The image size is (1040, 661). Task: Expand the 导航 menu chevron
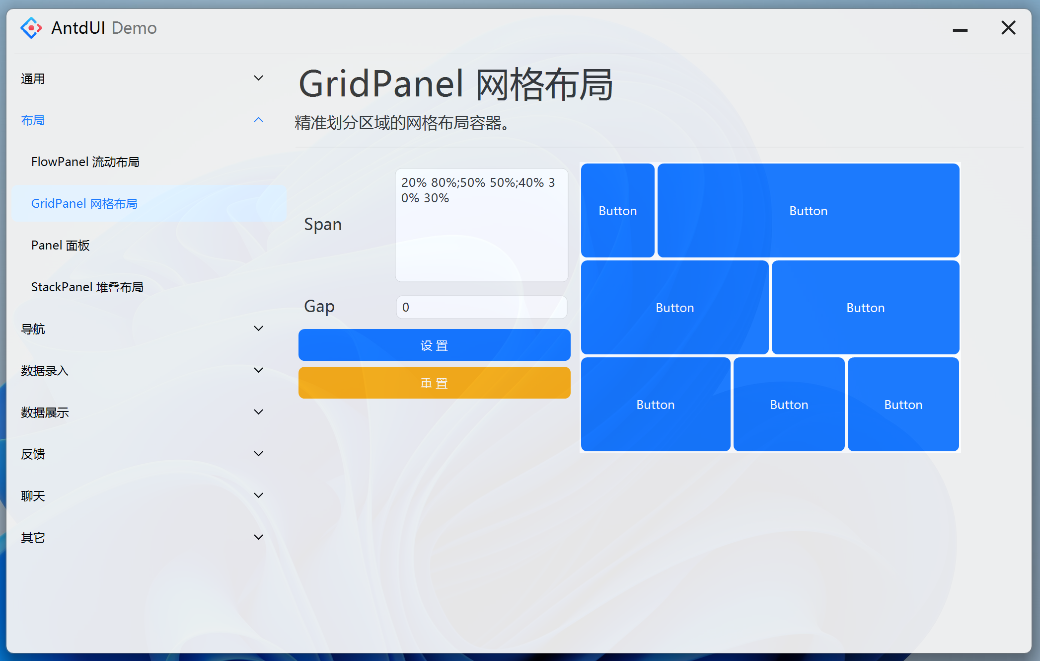click(258, 329)
